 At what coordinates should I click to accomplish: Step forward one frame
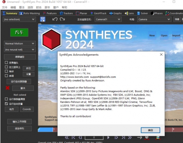coord(117,137)
